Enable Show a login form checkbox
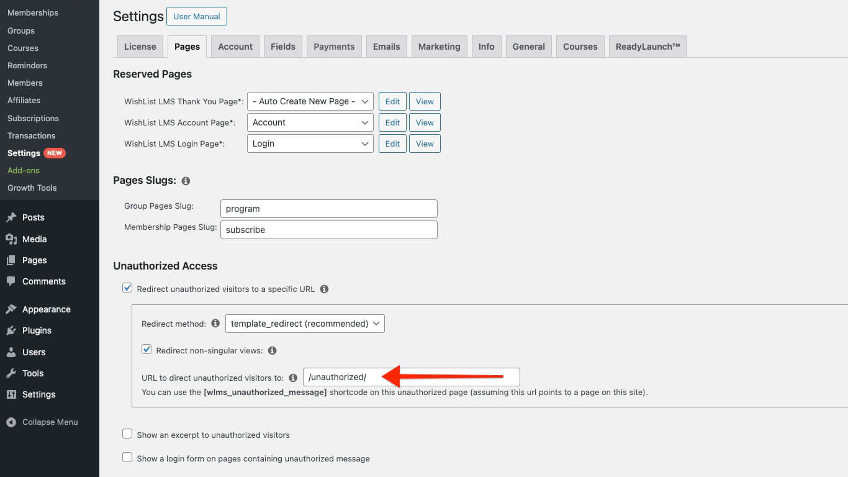Viewport: 848px width, 477px height. pyautogui.click(x=127, y=458)
